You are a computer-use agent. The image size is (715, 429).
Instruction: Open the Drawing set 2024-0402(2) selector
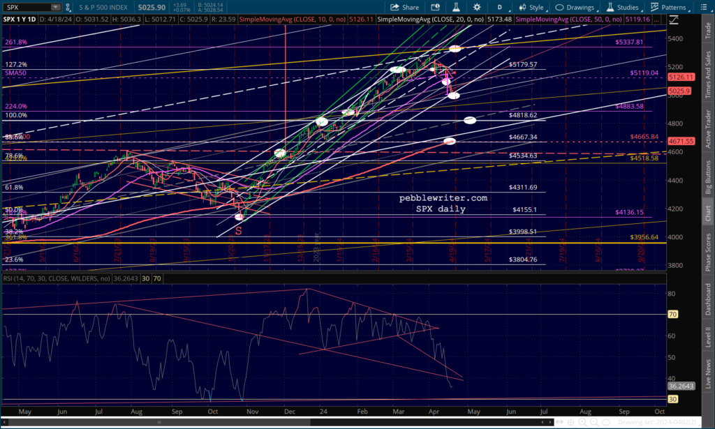point(660,422)
